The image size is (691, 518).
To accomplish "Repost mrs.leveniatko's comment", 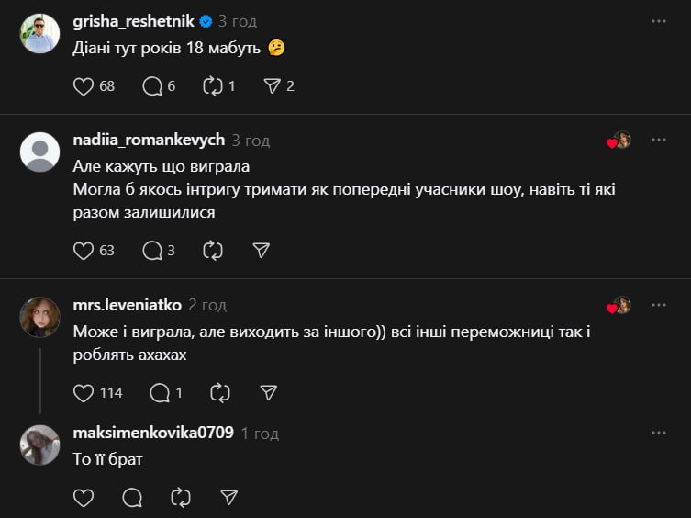I will [220, 393].
